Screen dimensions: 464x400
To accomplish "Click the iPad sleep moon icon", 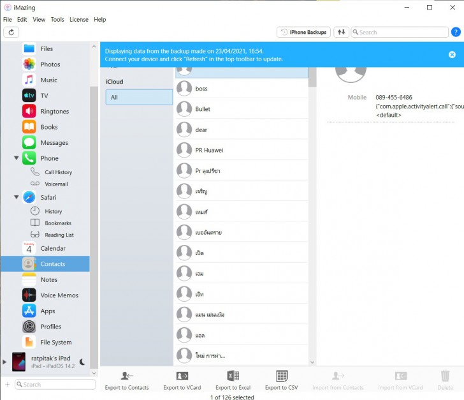I will click(82, 362).
